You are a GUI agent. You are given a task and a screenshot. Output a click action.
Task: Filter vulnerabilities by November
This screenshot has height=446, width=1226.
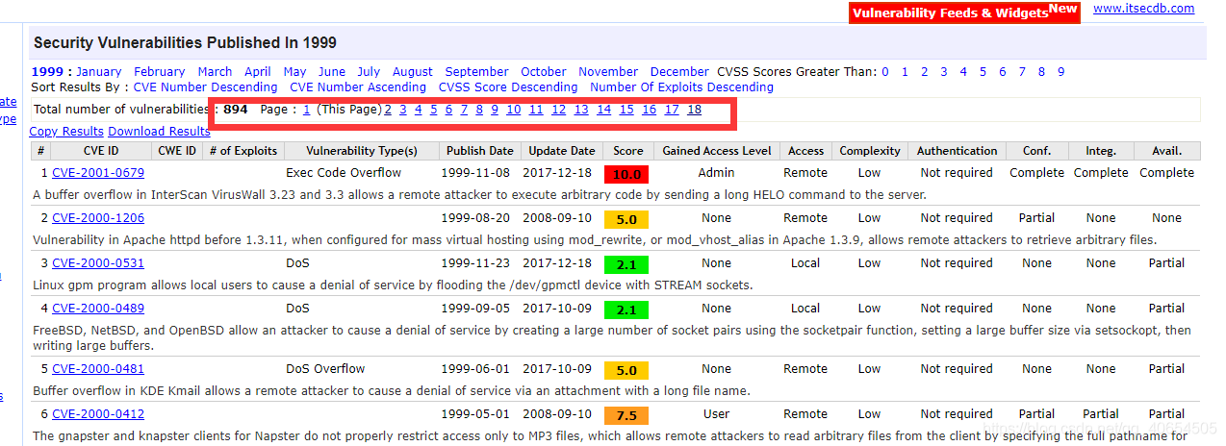(608, 72)
